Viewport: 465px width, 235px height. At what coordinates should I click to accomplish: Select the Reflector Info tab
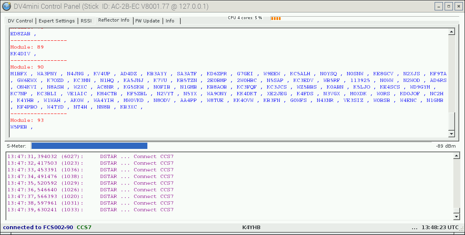click(x=114, y=20)
